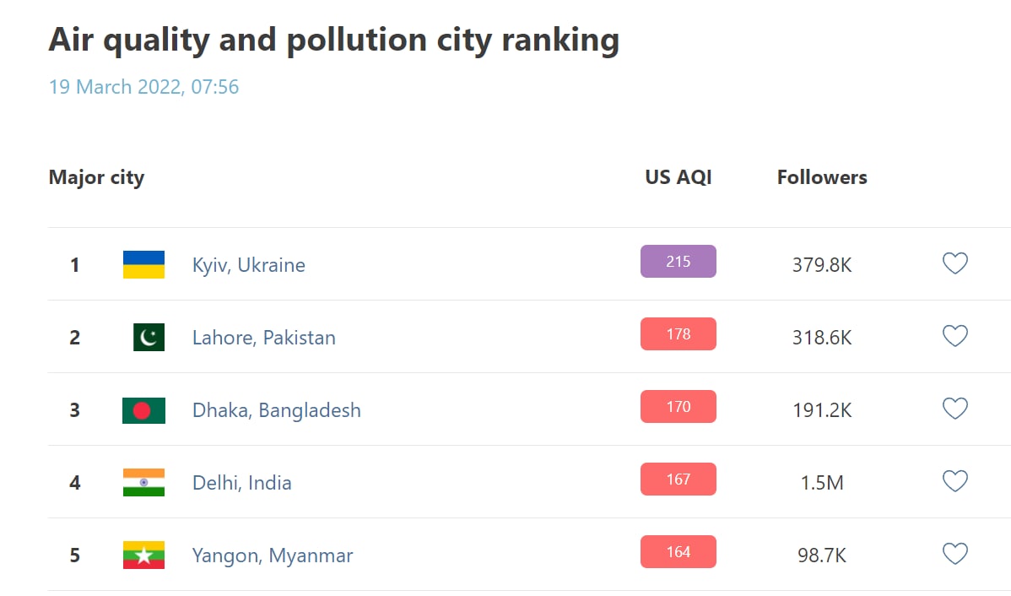Select the Delhi, India link

point(241,483)
